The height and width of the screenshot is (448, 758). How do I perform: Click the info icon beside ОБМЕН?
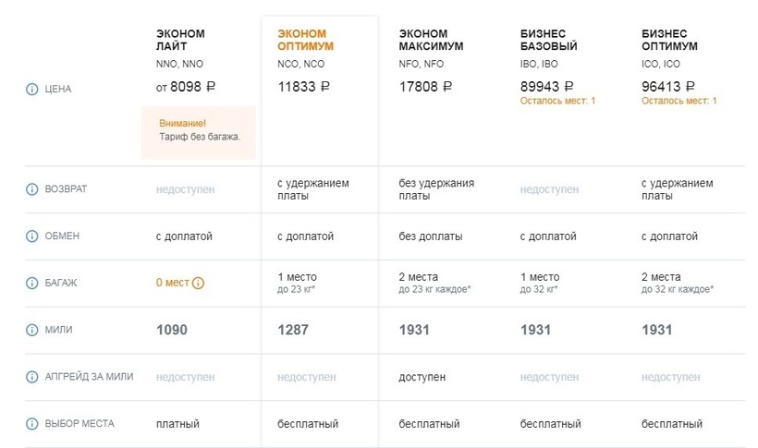[x=31, y=236]
